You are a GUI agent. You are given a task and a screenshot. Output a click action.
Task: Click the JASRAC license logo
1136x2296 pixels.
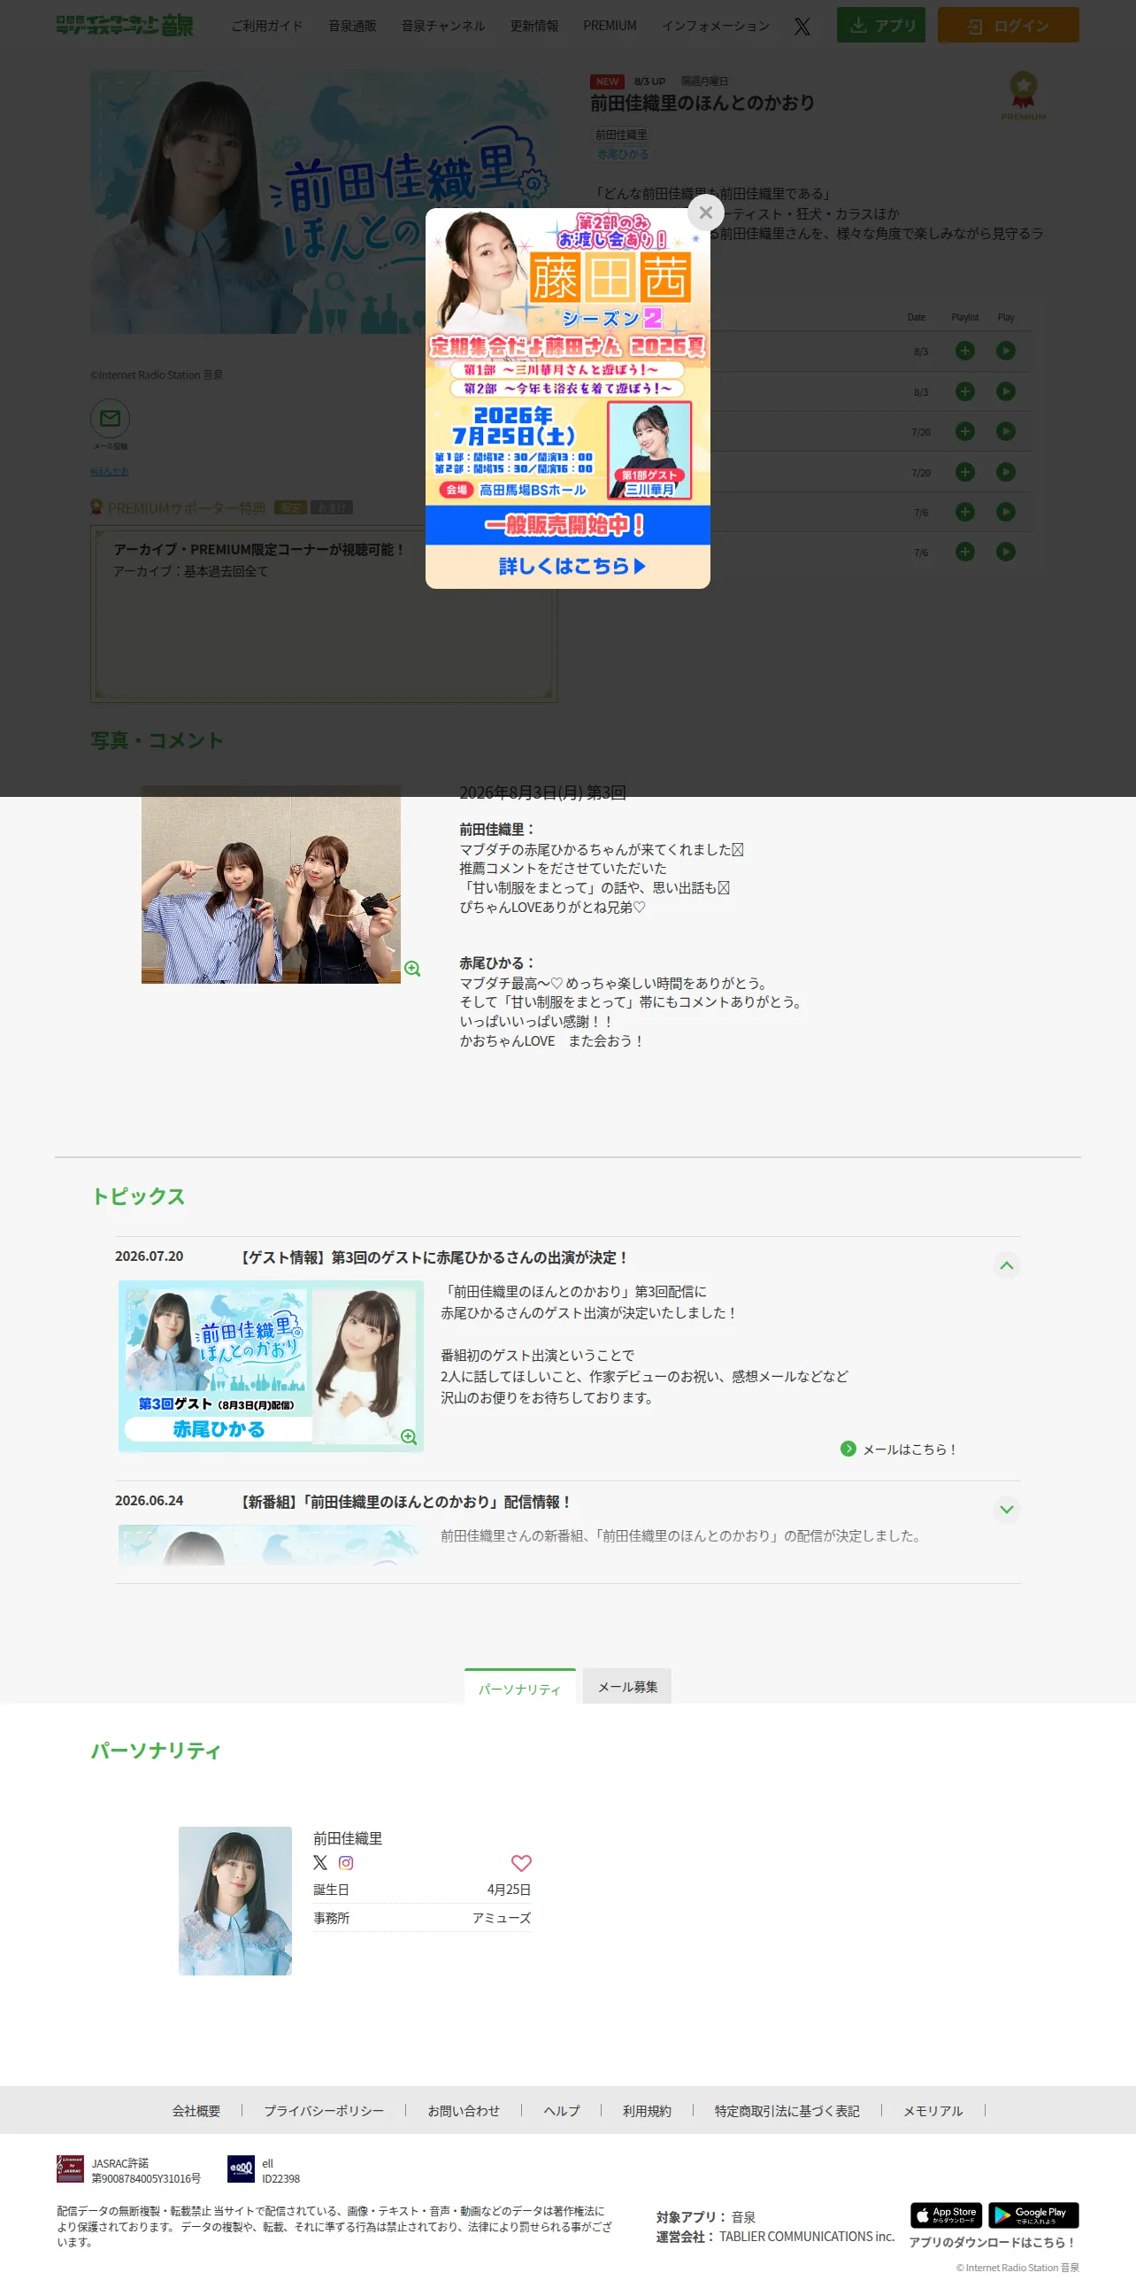[x=70, y=2168]
